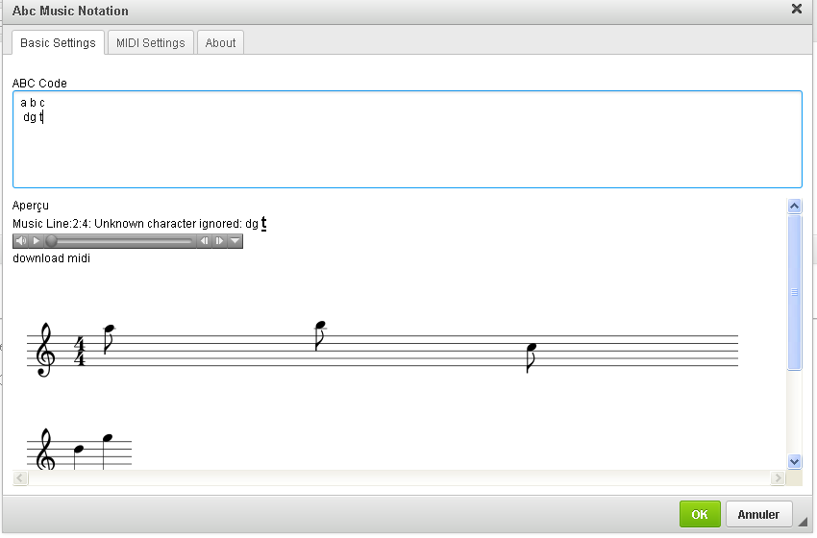Select the Basic Settings tab

click(x=58, y=43)
